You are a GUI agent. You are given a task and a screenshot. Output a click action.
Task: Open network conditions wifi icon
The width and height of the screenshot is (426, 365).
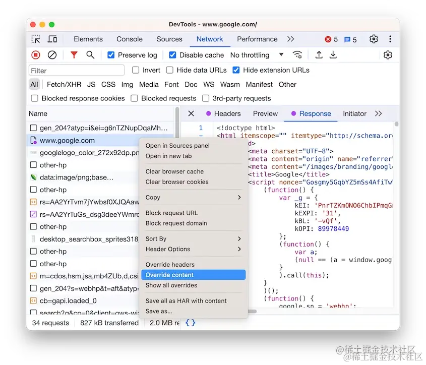pyautogui.click(x=297, y=55)
